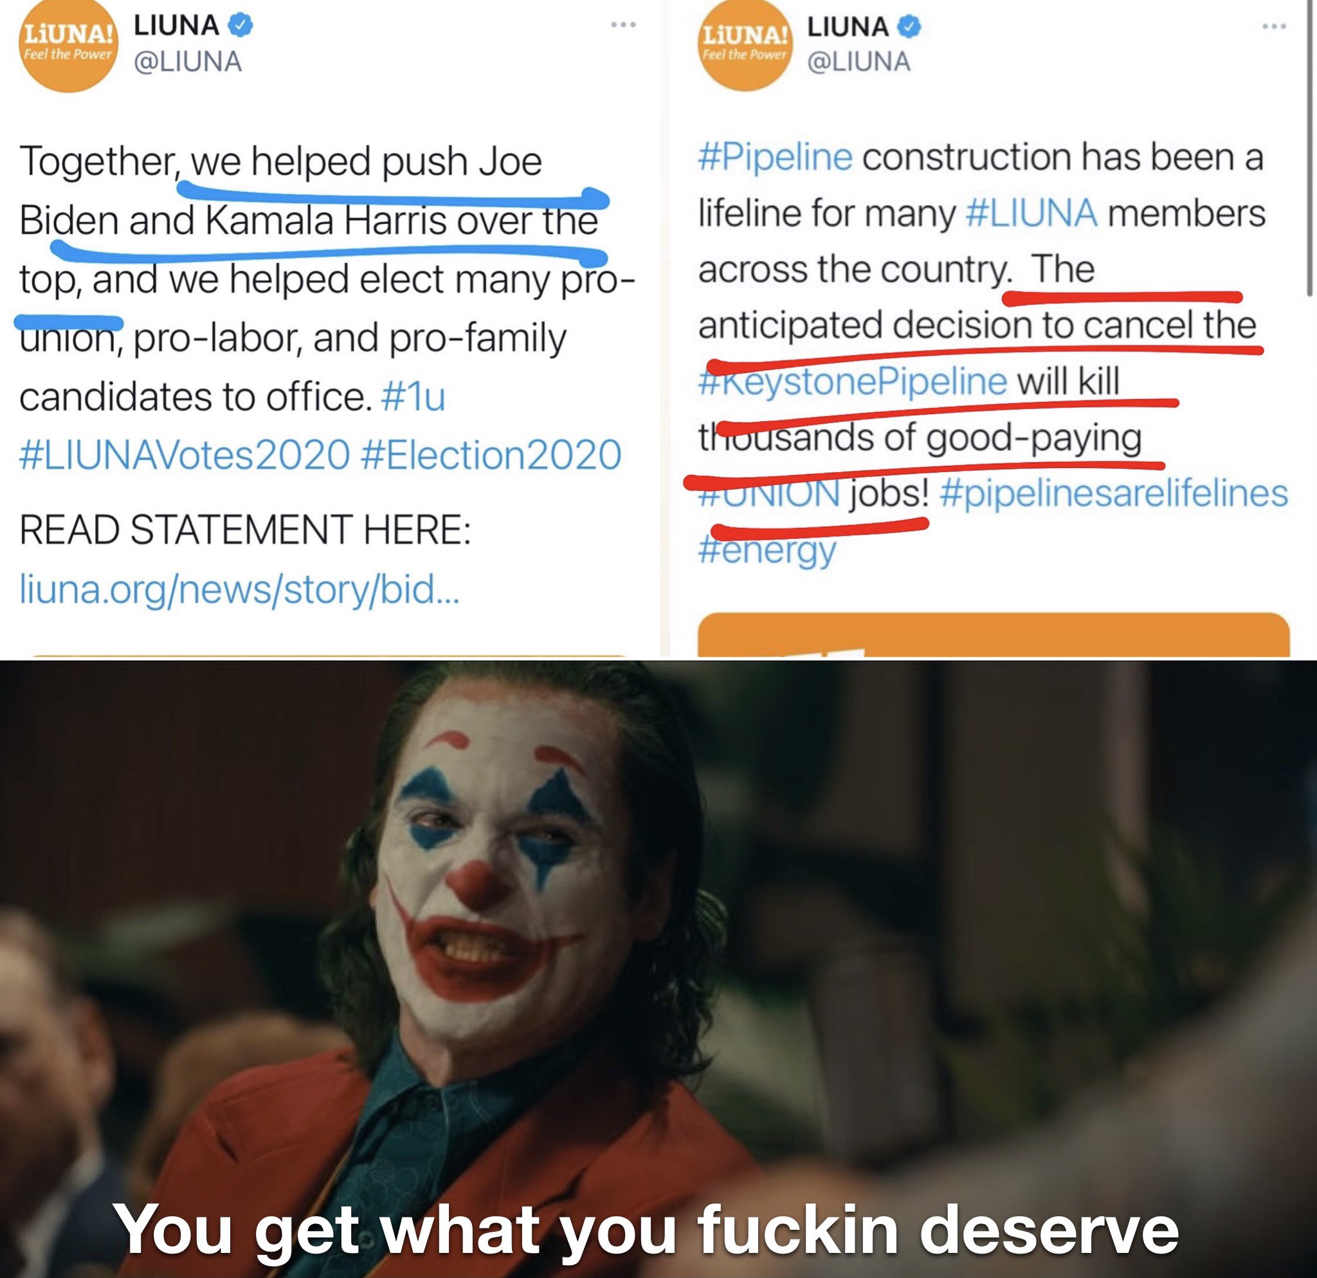Screen dimensions: 1317x1278
Task: Open the #Pipeline hashtag
Action: 776,157
